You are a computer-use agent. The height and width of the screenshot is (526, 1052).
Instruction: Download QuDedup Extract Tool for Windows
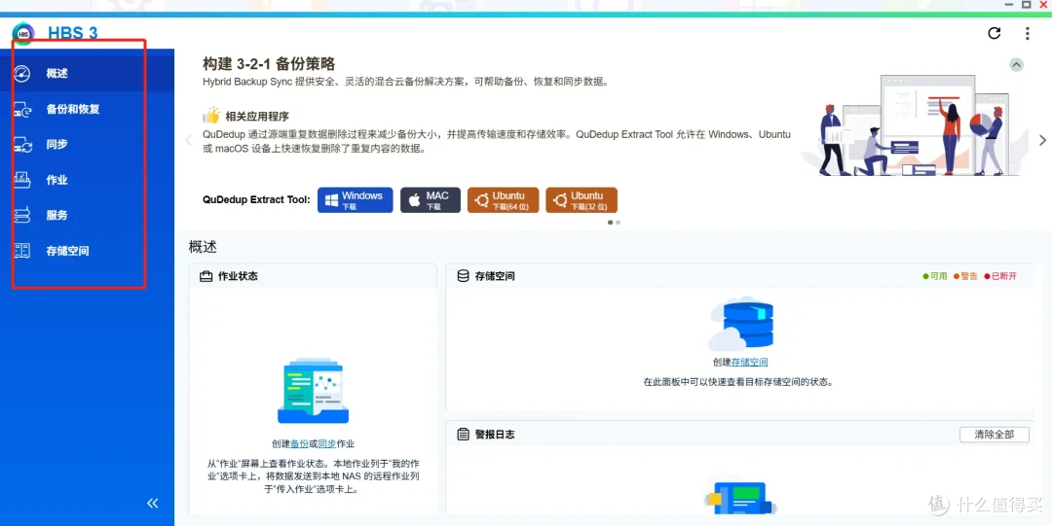[355, 200]
